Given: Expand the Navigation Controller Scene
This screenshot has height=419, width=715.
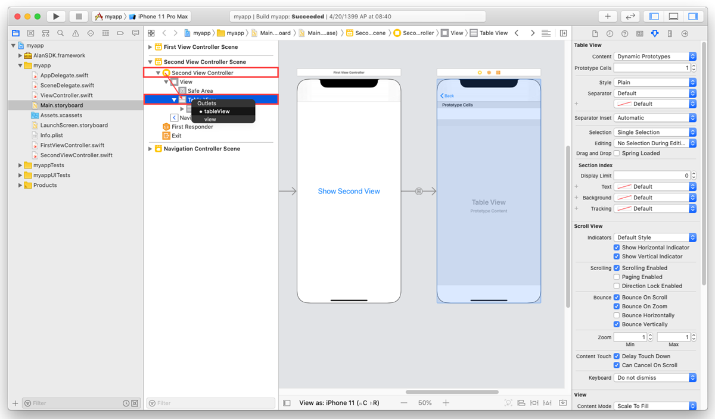Looking at the screenshot, I should point(150,148).
